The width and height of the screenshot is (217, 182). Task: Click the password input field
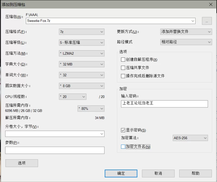coord(164,104)
